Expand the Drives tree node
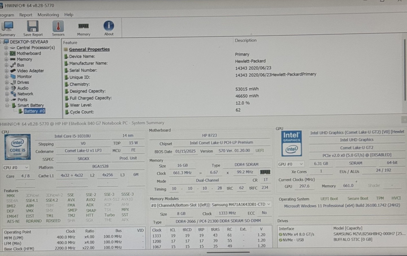The height and width of the screenshot is (256, 407). (7, 82)
